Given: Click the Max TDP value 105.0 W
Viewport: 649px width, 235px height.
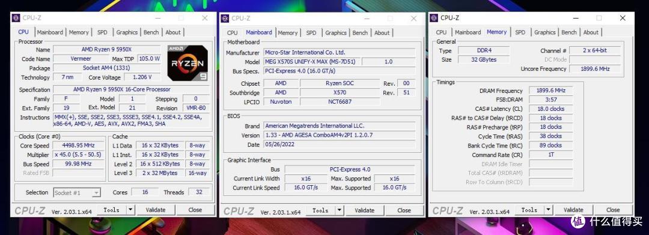Looking at the screenshot, I should pos(149,59).
